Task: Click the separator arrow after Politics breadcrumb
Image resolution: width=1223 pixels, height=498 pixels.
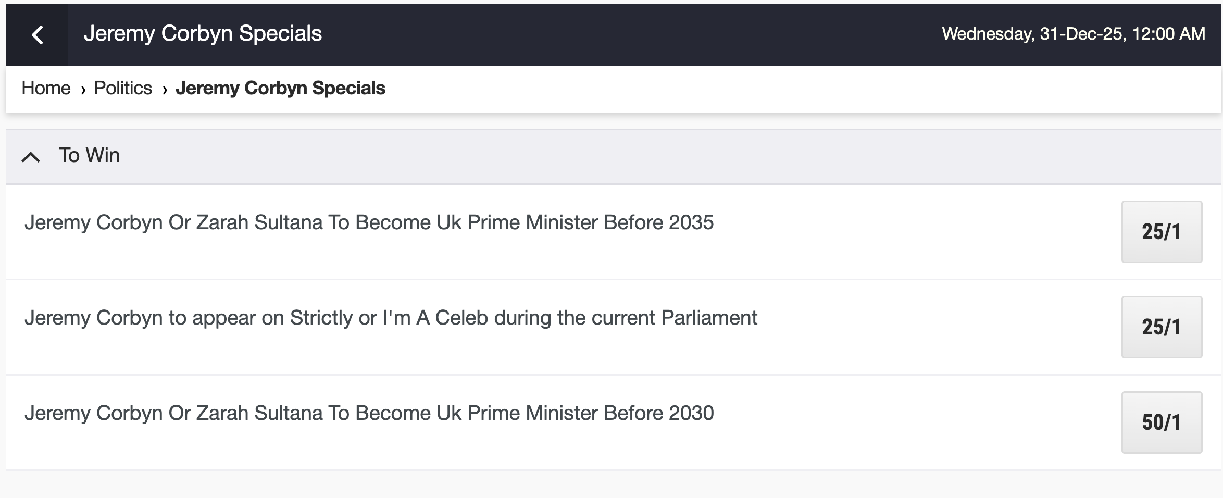Action: [165, 90]
